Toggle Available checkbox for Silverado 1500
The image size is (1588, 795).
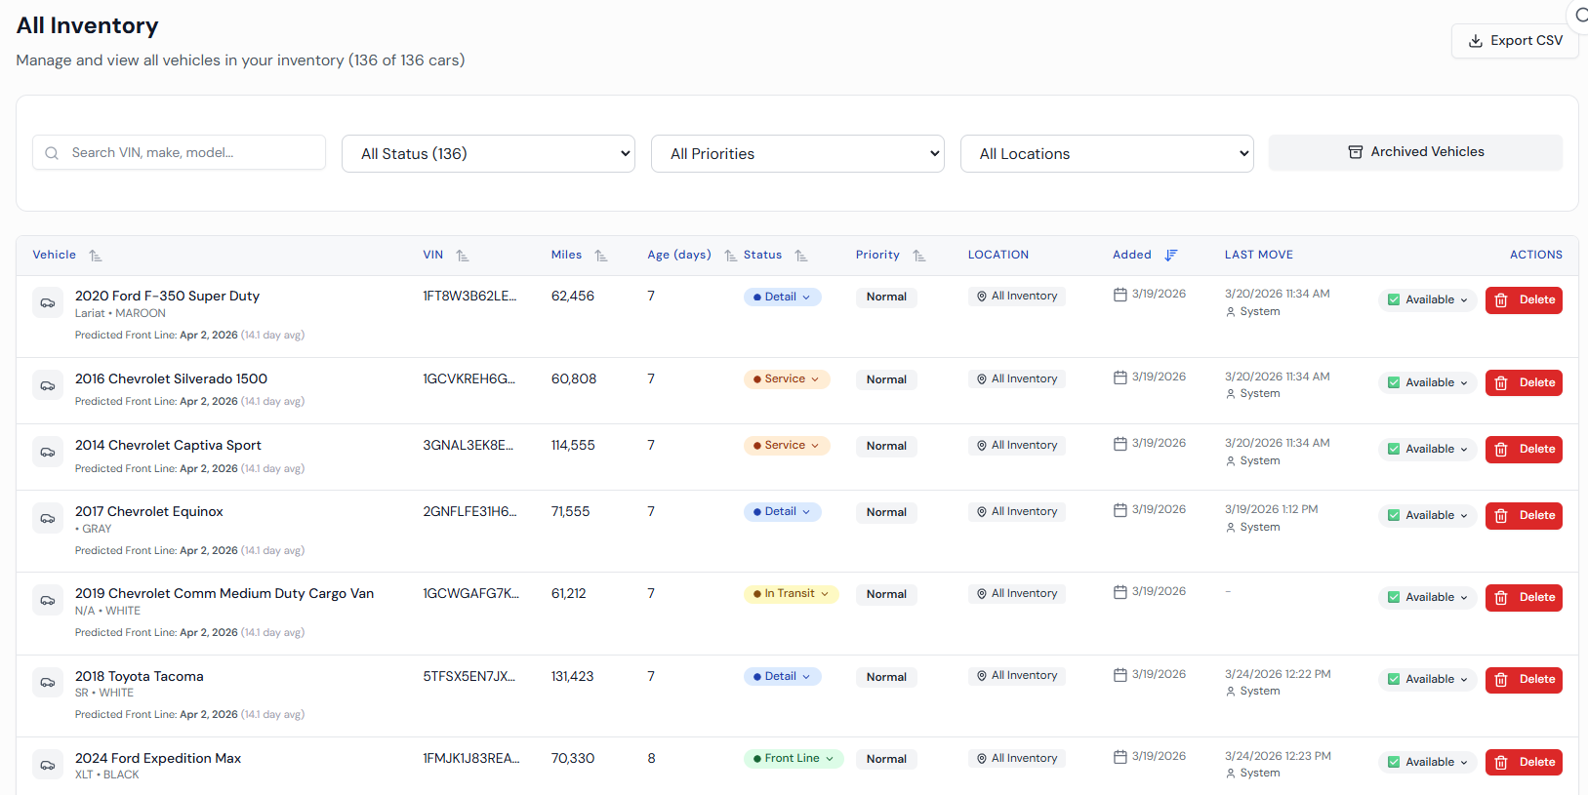[x=1394, y=383]
